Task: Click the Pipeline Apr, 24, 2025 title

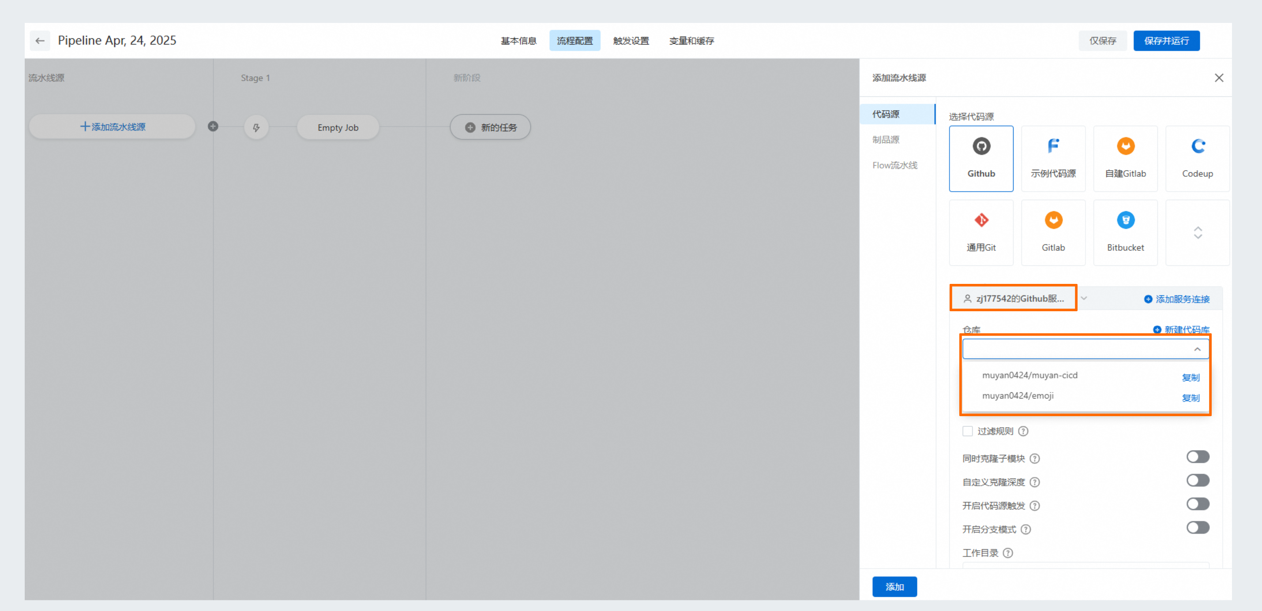Action: [116, 40]
